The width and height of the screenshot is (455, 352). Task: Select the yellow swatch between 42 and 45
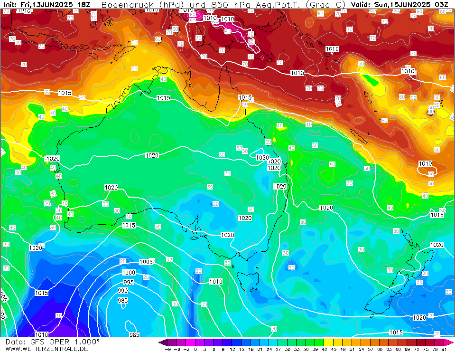[328, 342]
